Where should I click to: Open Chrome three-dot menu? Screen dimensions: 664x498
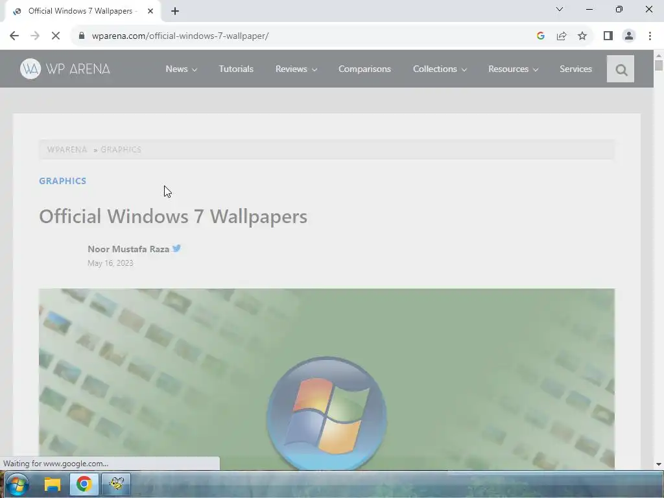pyautogui.click(x=650, y=36)
